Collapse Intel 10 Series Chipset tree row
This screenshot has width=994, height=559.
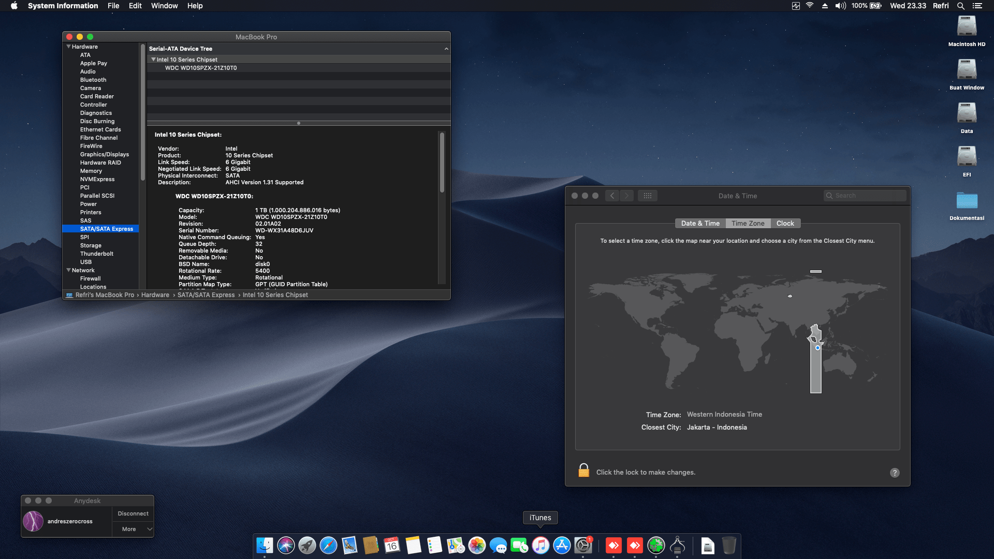tap(153, 60)
